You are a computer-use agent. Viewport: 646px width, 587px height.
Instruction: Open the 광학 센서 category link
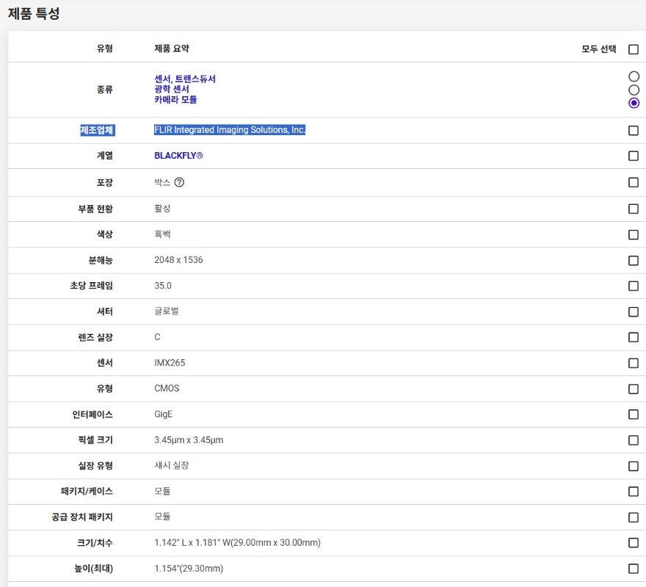click(171, 89)
